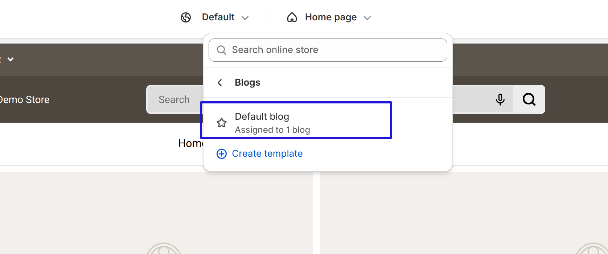Click the Create template link

pyautogui.click(x=267, y=154)
